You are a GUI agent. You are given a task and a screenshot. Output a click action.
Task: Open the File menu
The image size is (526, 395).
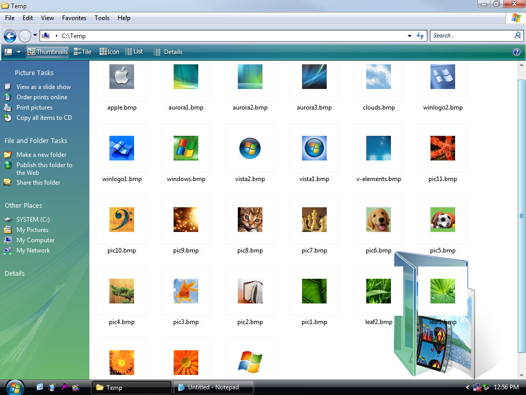[x=10, y=18]
